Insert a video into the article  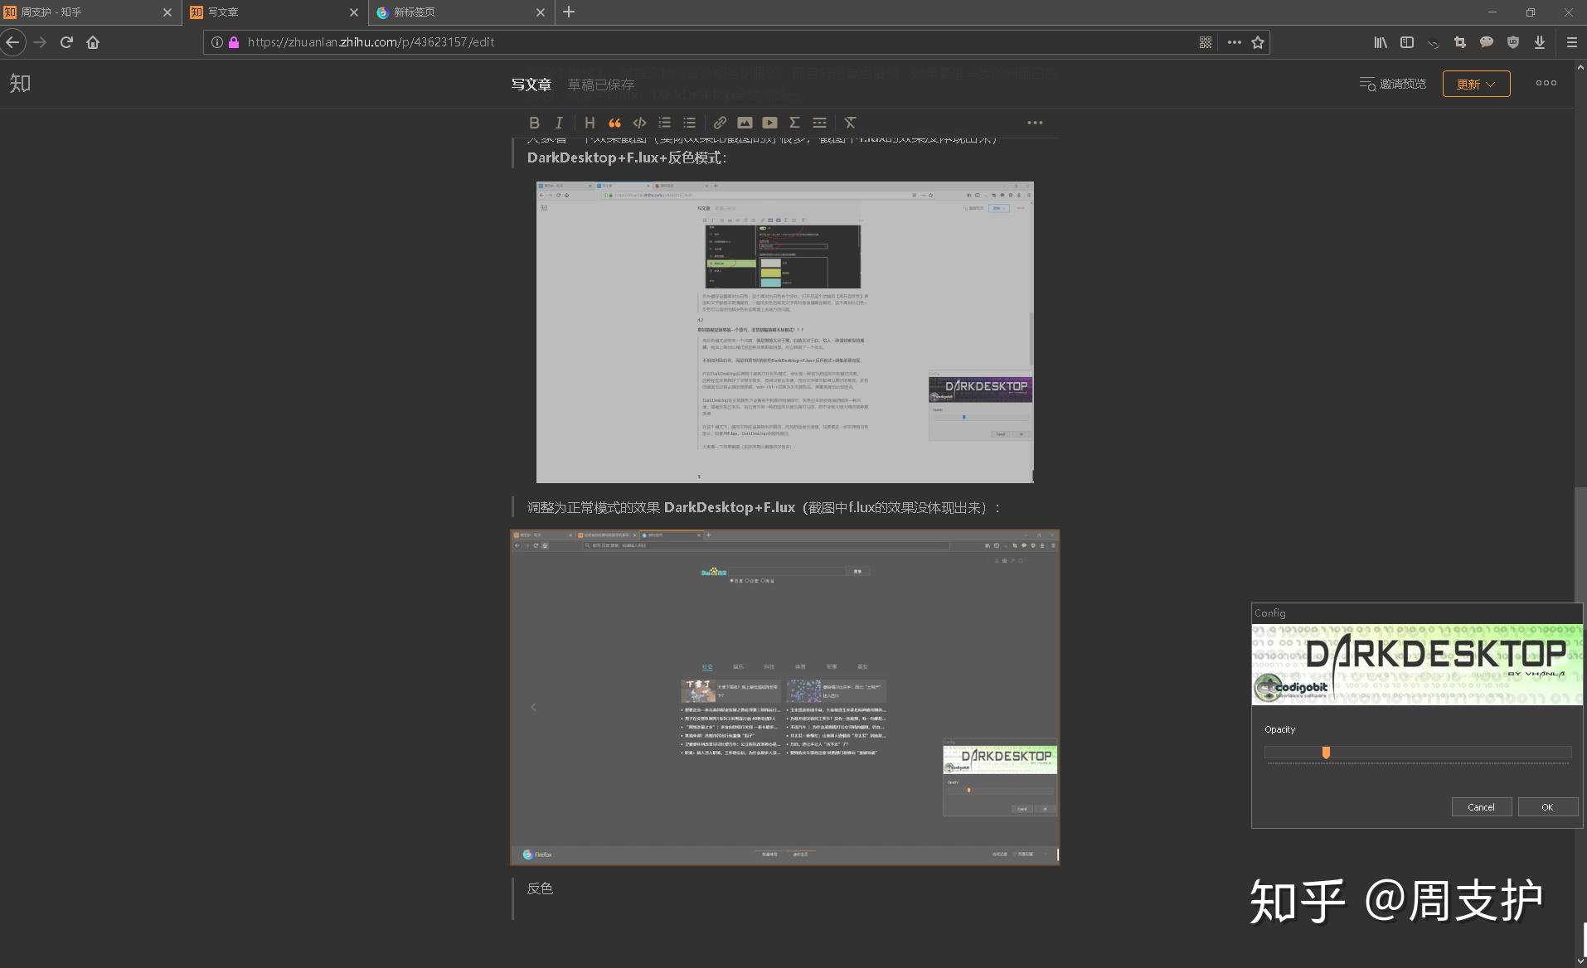point(769,123)
